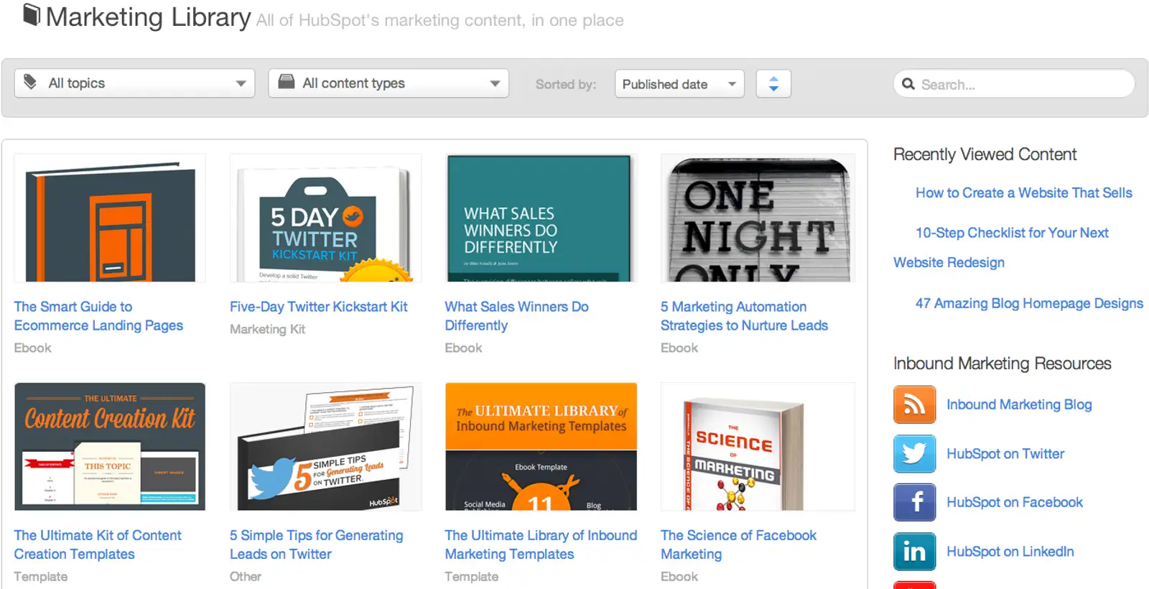Click the Marketing Library page heading
The width and height of the screenshot is (1149, 589).
[x=148, y=17]
